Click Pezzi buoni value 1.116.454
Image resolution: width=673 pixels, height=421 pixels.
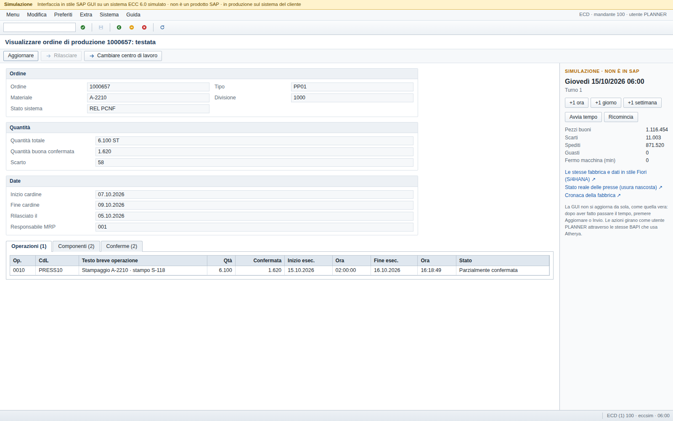tap(657, 130)
